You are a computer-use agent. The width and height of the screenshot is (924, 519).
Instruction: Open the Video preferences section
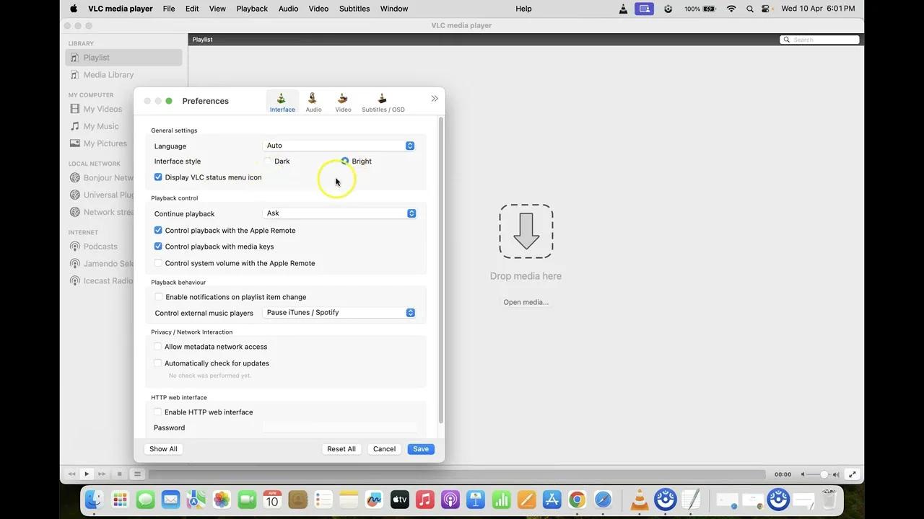coord(343,102)
